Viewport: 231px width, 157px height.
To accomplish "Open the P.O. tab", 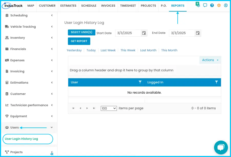I will tap(164, 6).
